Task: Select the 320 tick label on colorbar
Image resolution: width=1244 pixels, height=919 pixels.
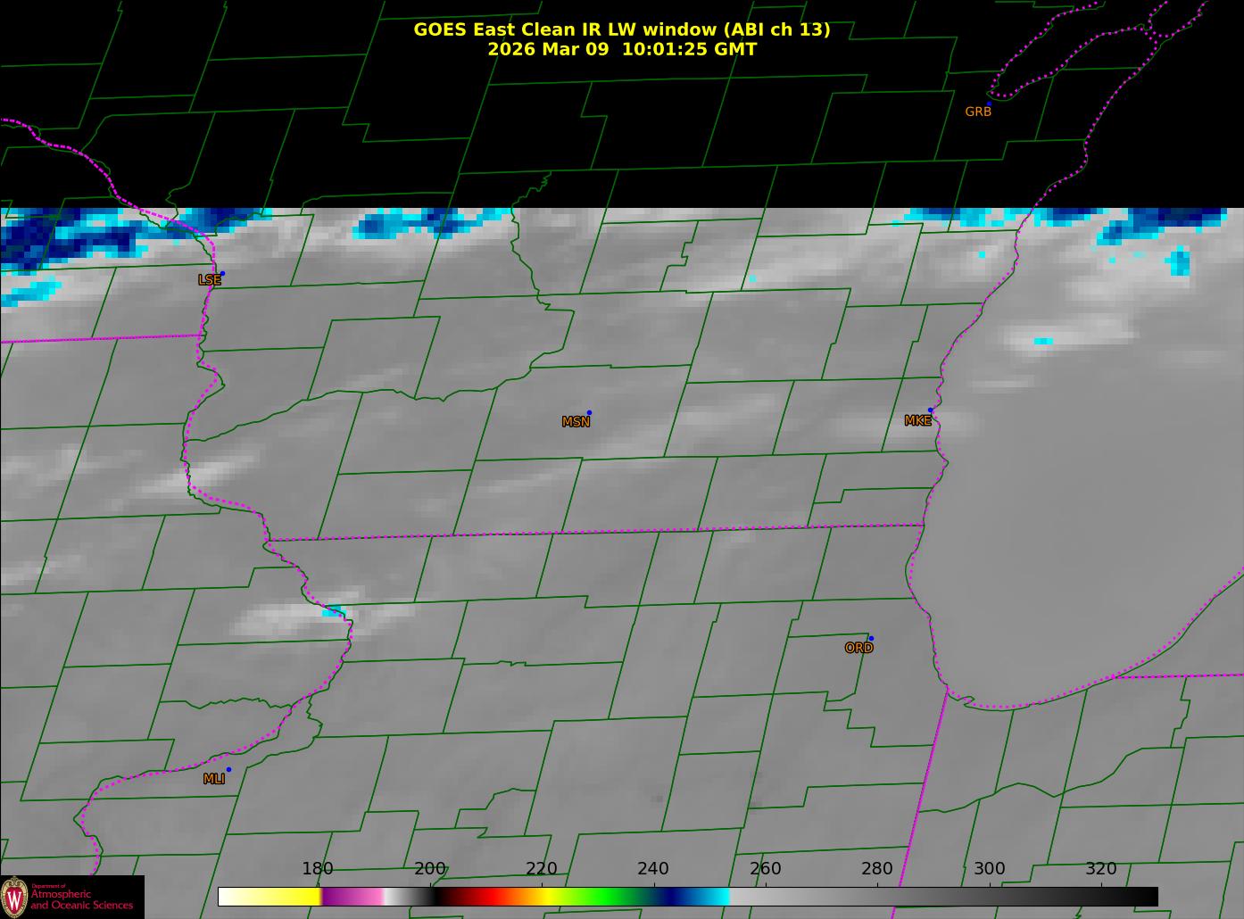Action: 1100,869
